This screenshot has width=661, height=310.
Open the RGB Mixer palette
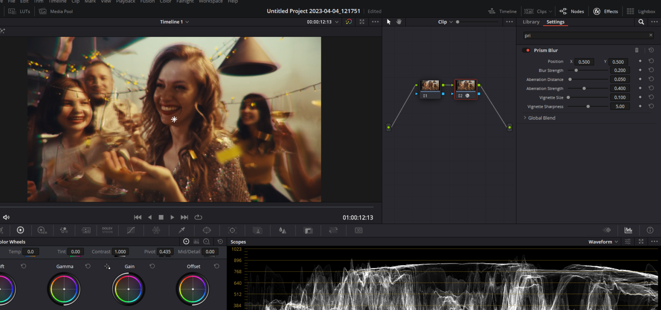point(64,230)
